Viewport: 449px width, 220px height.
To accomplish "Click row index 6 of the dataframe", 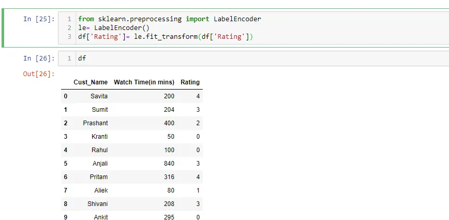I will pos(66,177).
